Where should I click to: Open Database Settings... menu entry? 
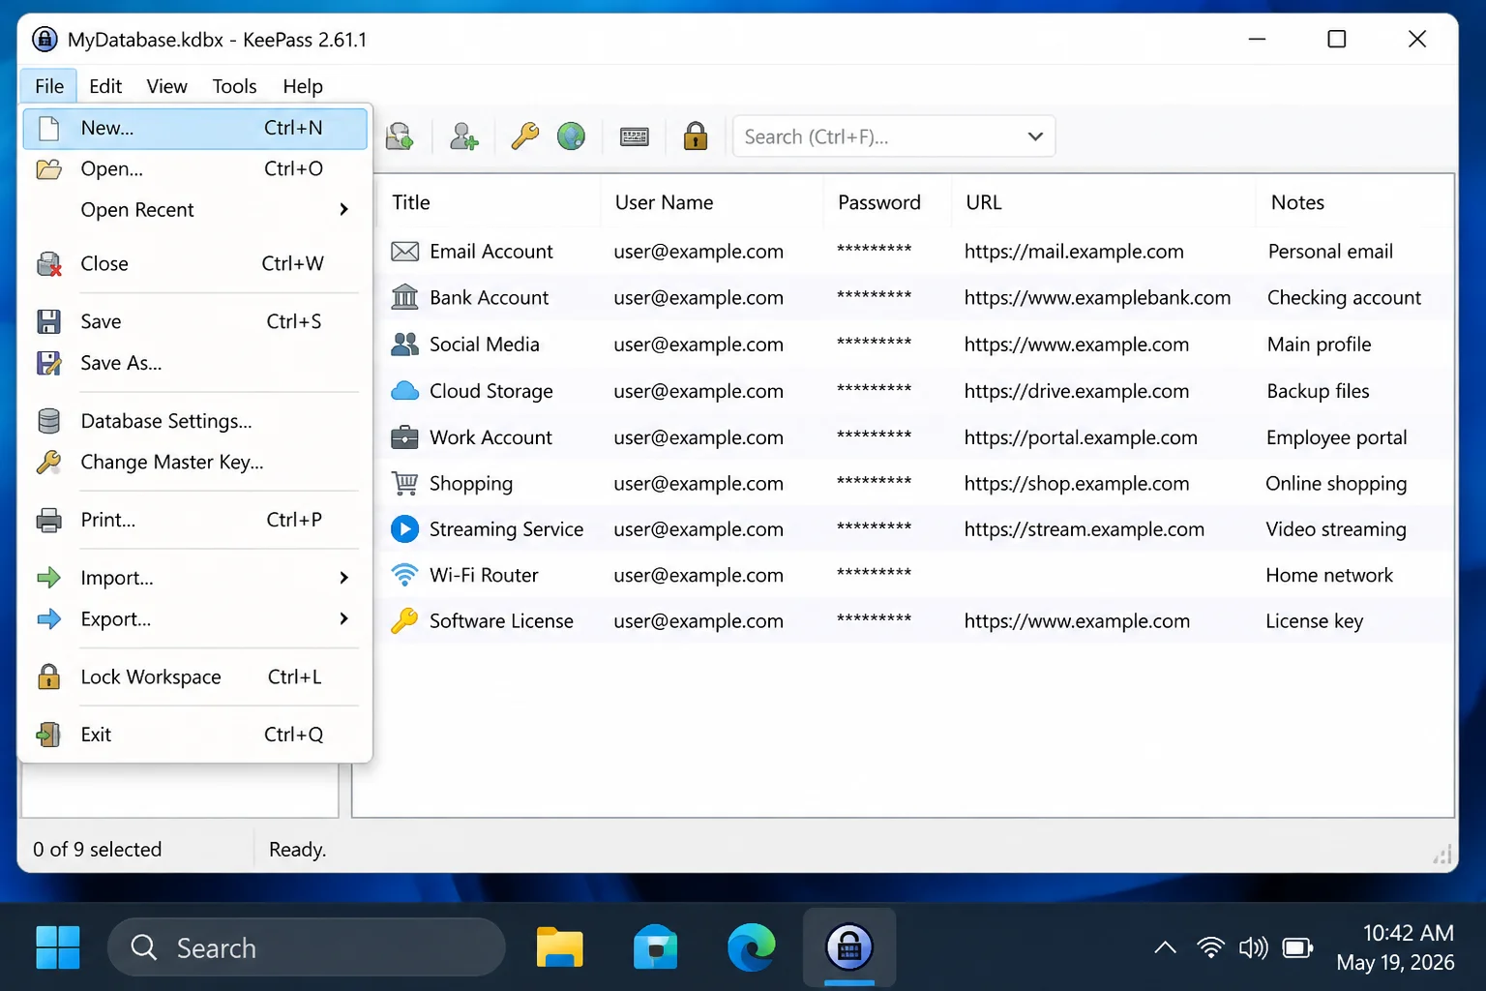click(194, 421)
